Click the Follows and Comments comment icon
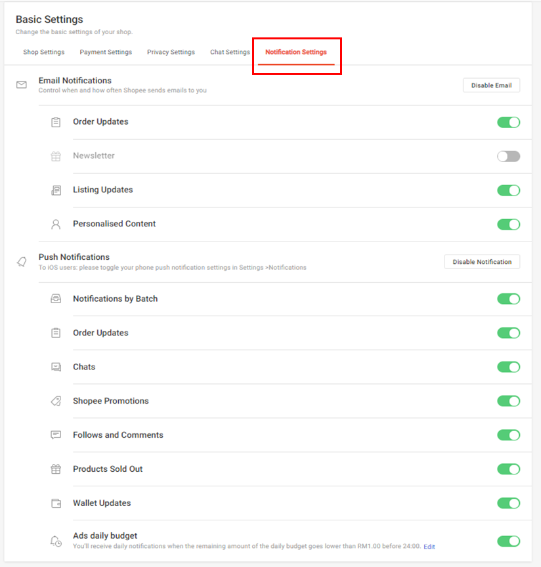This screenshot has height=567, width=541. (56, 435)
